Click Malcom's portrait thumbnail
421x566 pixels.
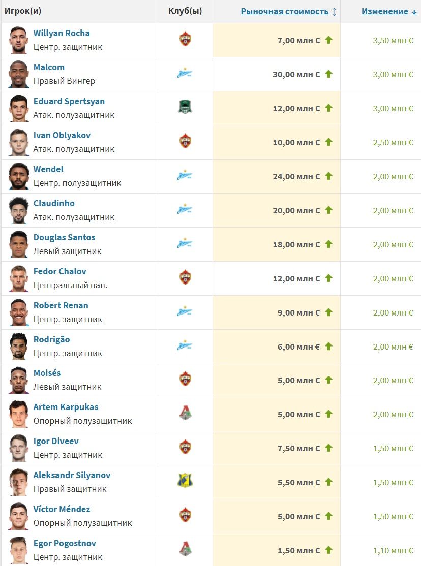click(19, 74)
